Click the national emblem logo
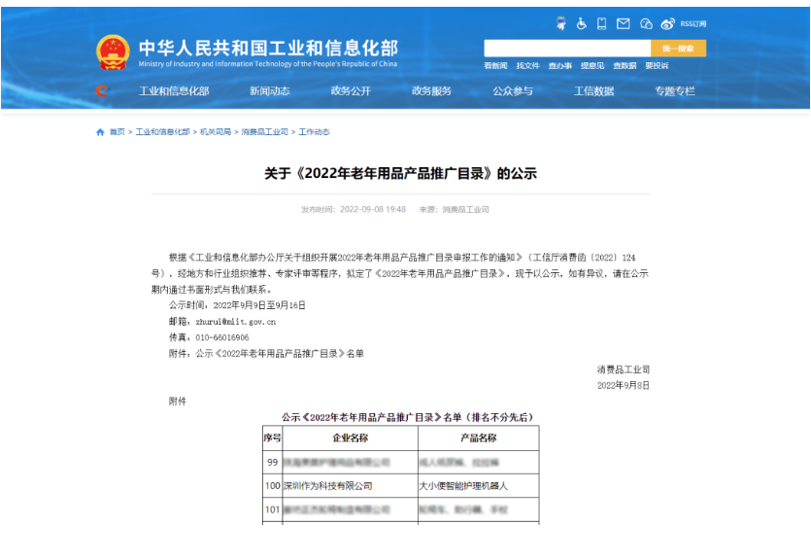This screenshot has width=811, height=560. [113, 52]
